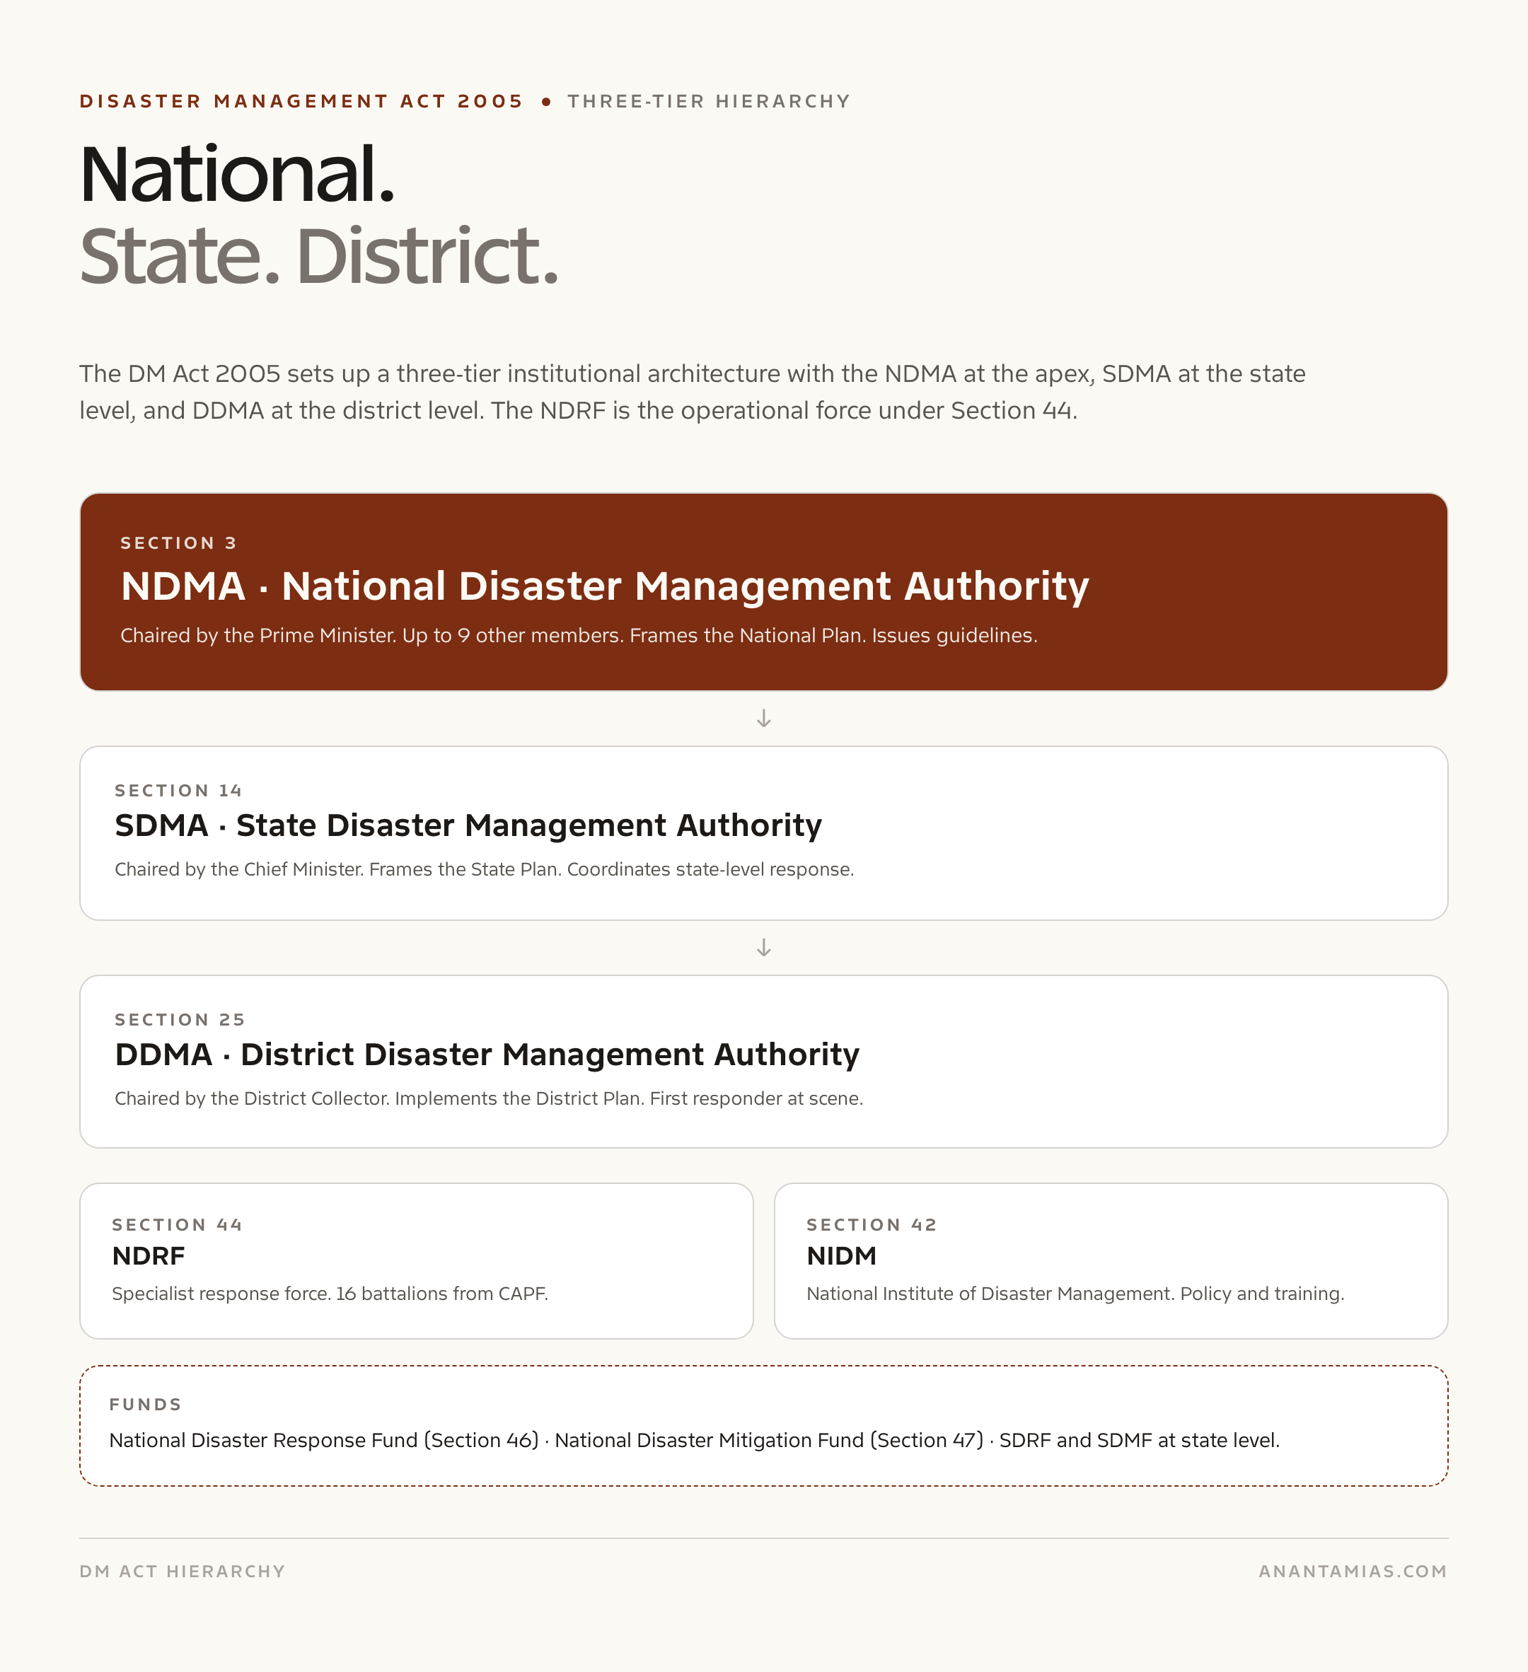
Task: Click the 'SECTION 14' label
Action: [178, 791]
